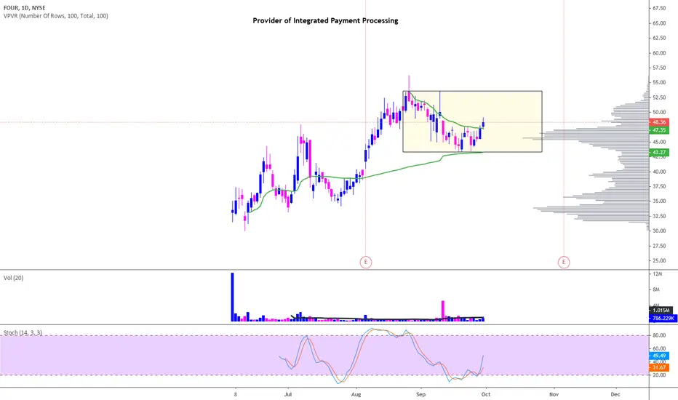Viewport: 678px width, 400px height.
Task: Click the '8' date label on the time axis
Action: click(x=235, y=394)
